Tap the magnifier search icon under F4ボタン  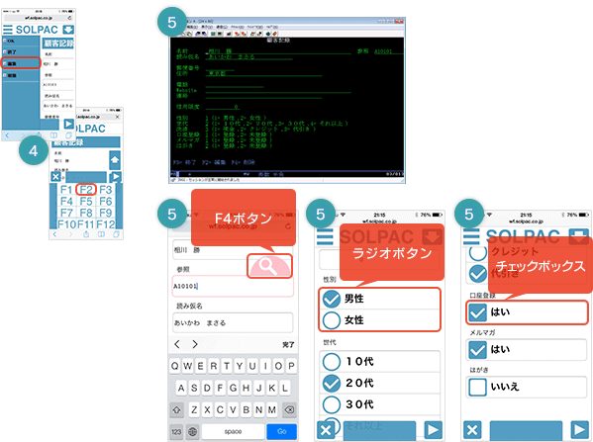pyautogui.click(x=269, y=266)
